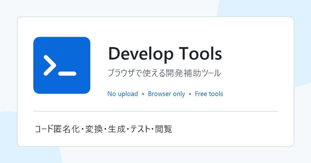Click the "No upload" label
The height and width of the screenshot is (163, 311).
123,94
